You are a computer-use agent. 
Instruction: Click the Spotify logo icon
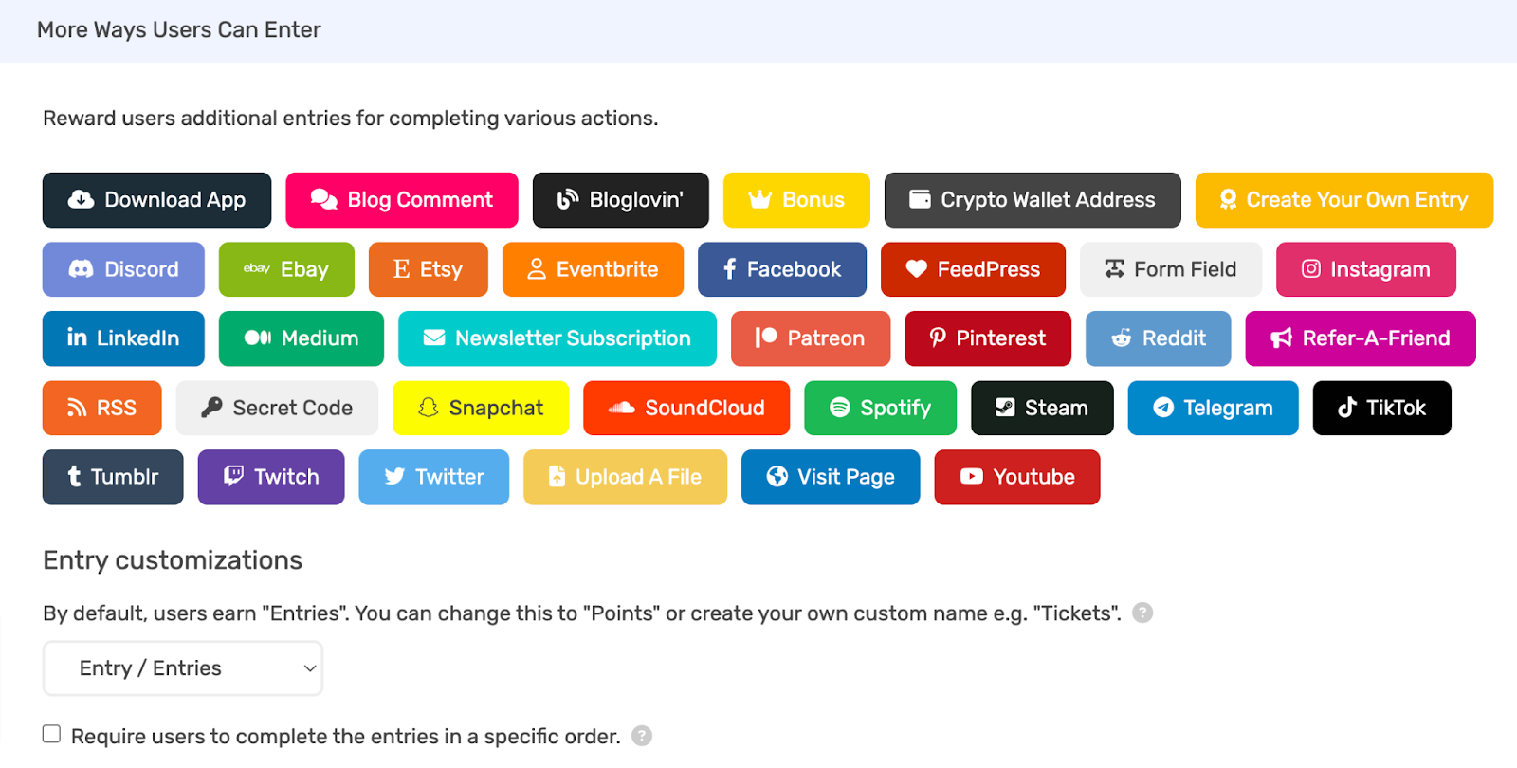tap(840, 408)
